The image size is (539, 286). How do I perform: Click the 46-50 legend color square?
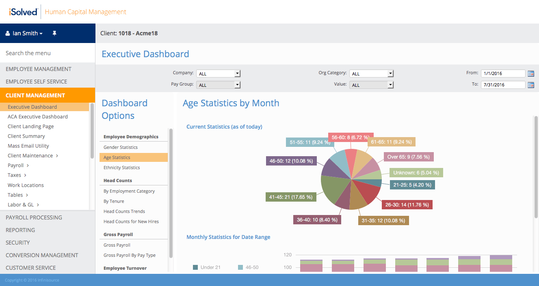(x=240, y=267)
